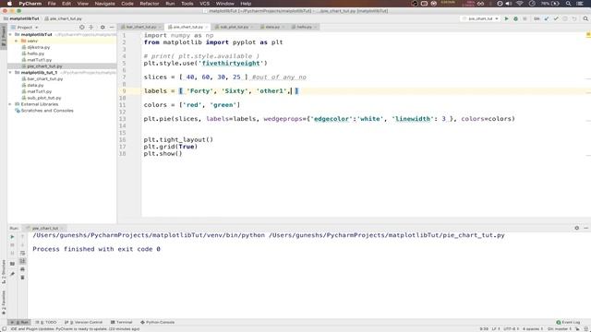Hide the Run panel with minus icon
Viewport: 591px width, 332px height.
coord(585,228)
